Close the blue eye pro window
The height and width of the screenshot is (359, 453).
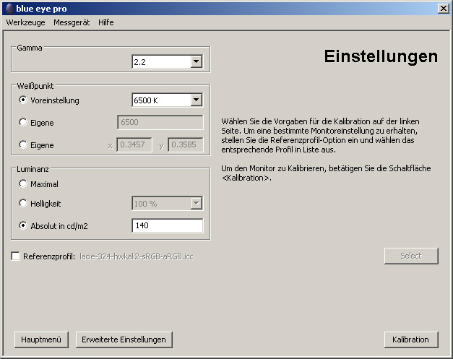(x=443, y=8)
